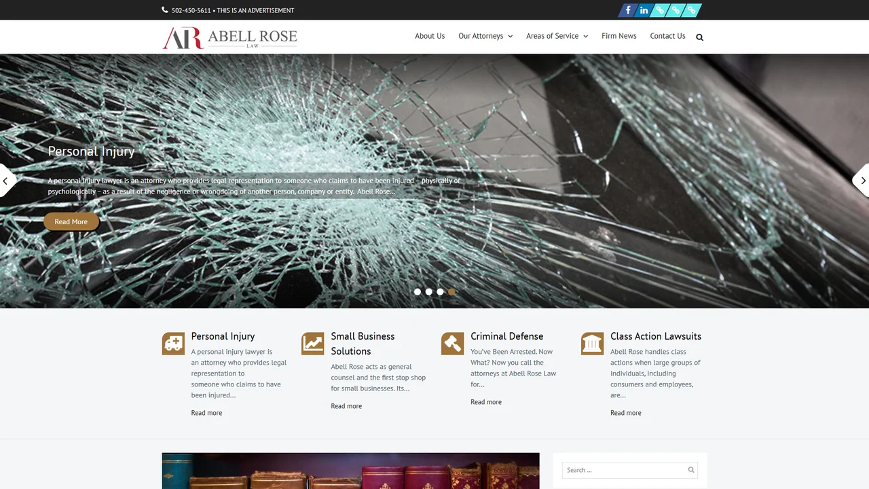
Task: Click the Abell Rose Law logo
Action: [x=230, y=37]
